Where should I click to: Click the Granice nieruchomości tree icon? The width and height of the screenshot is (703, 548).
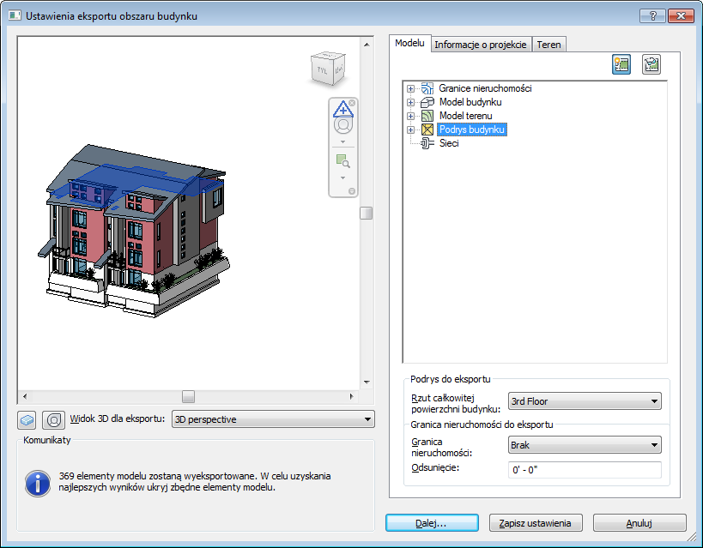click(x=427, y=88)
